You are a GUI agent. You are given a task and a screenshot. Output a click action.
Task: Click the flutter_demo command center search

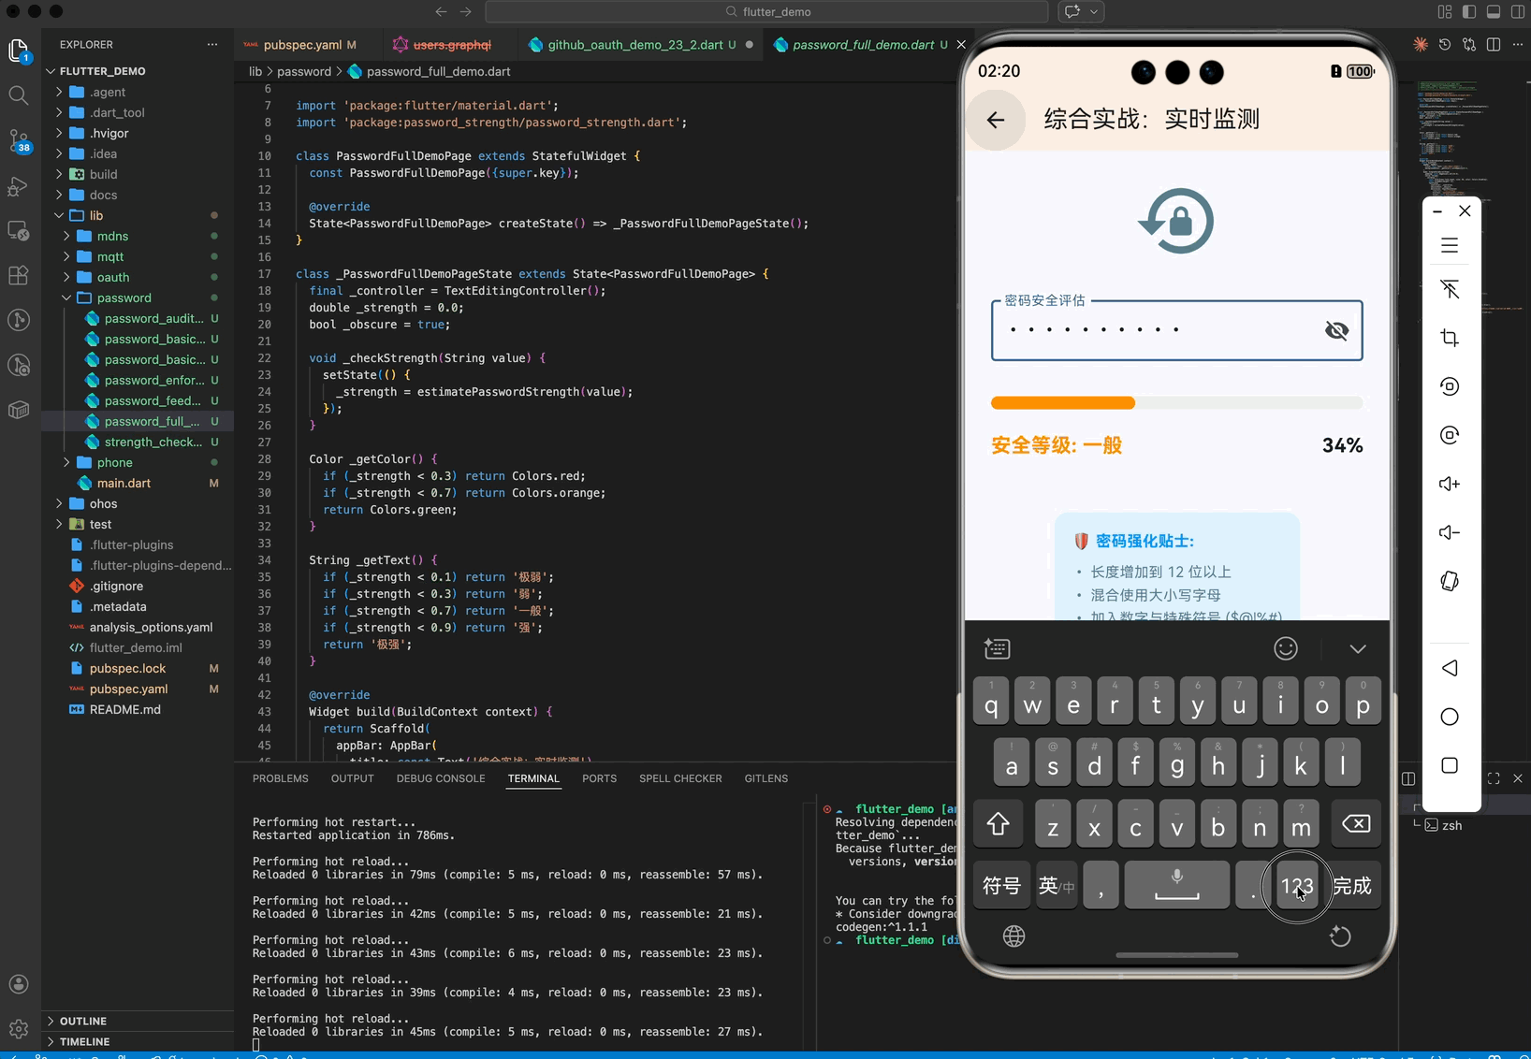pos(766,11)
